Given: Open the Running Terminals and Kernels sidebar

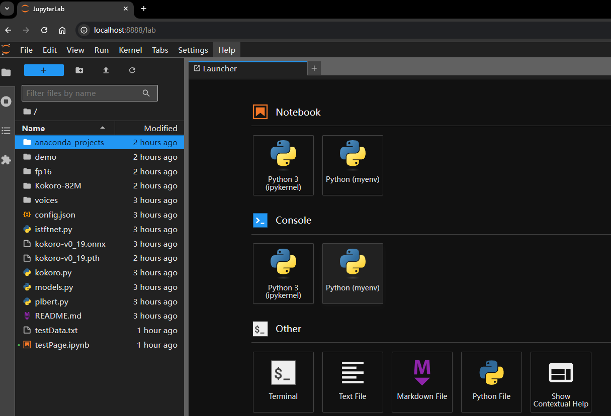Looking at the screenshot, I should [x=6, y=101].
